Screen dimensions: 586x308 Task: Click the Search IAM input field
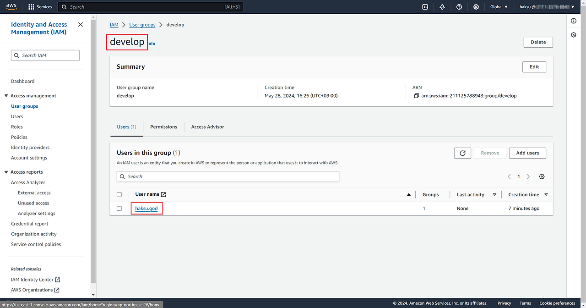tap(45, 55)
